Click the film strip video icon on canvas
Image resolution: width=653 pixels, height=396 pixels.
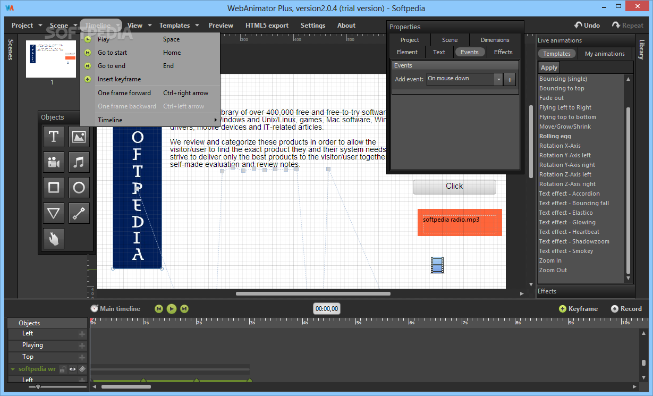437,265
